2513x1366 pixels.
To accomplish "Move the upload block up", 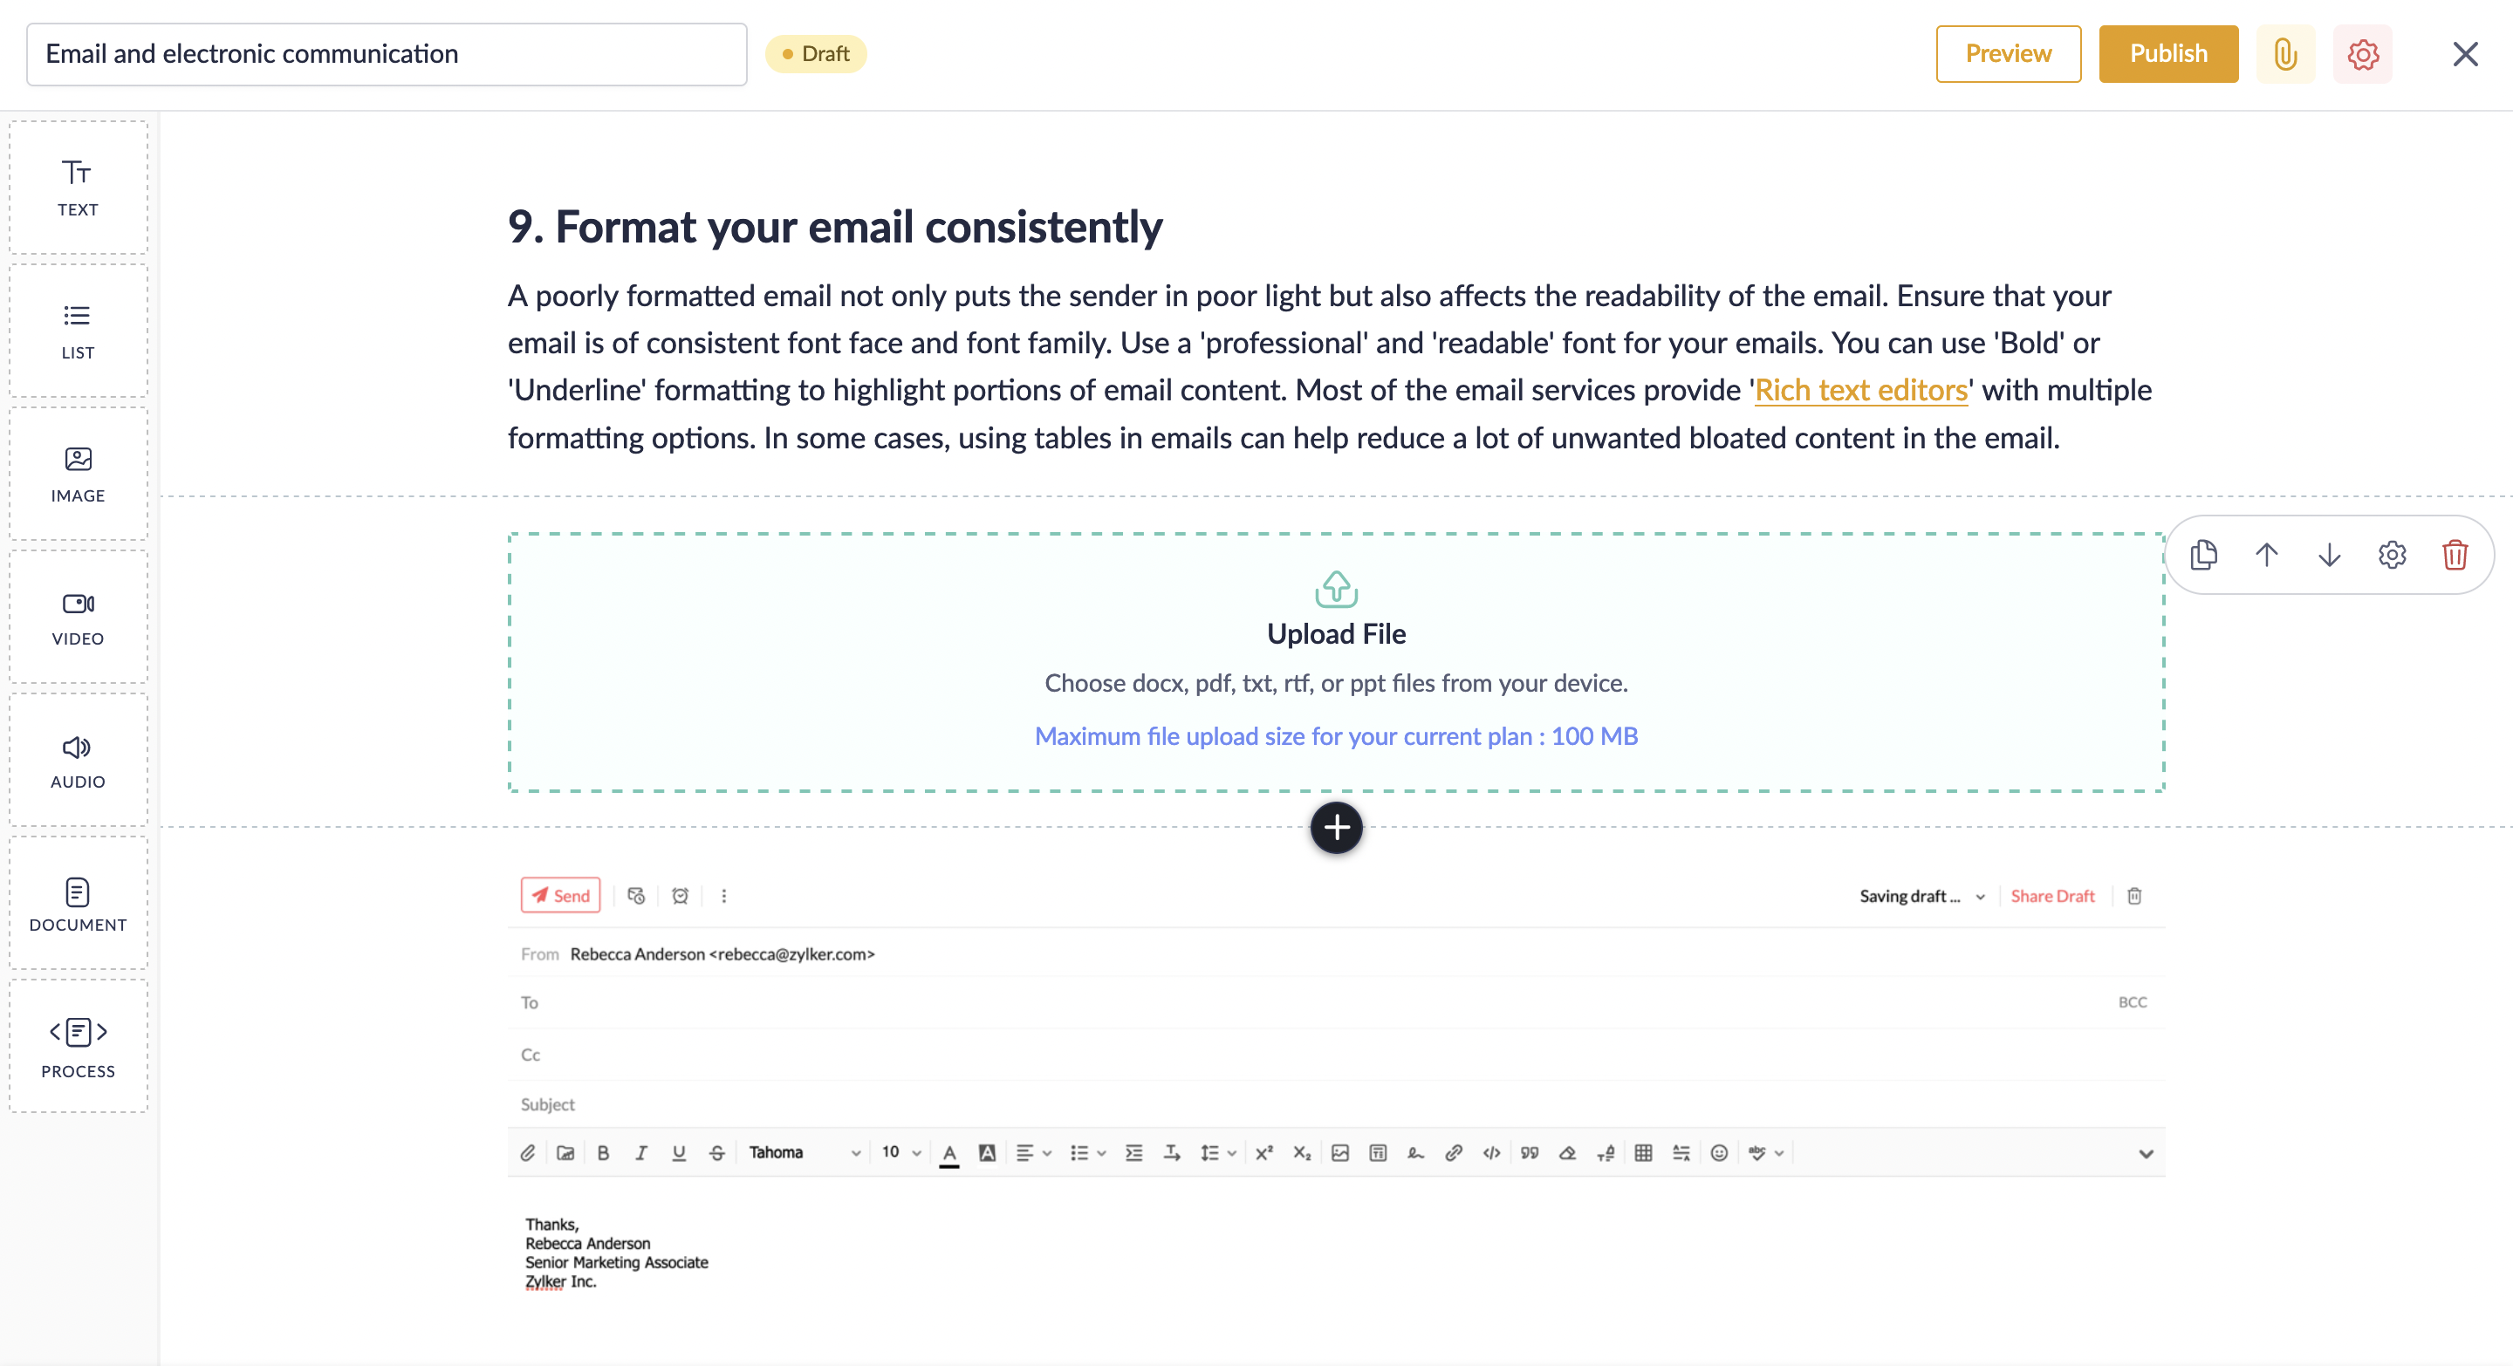I will point(2266,555).
